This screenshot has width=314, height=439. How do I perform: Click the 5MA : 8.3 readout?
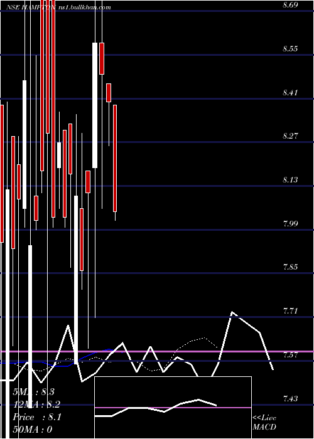33,392
